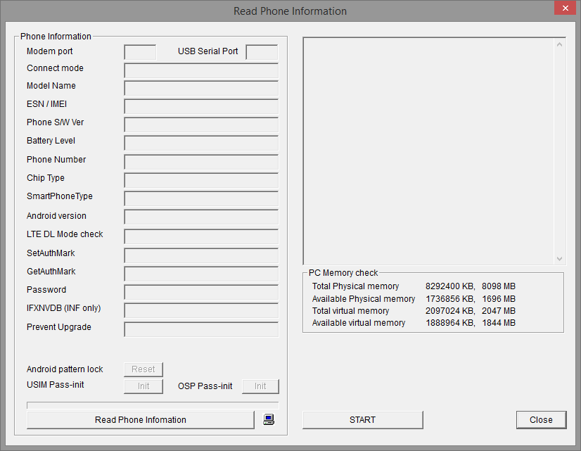Select the Battery Level field
This screenshot has height=451, width=581.
[201, 143]
